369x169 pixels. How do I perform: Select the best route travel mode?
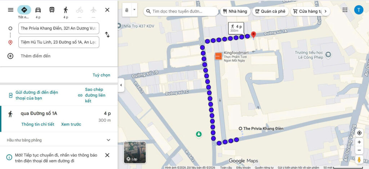tap(24, 10)
